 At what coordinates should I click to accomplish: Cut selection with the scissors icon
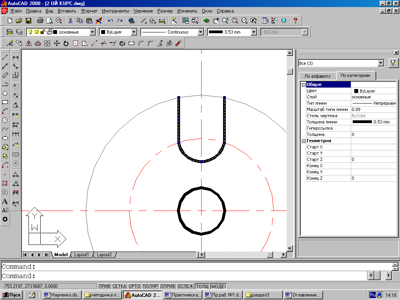[x=70, y=21]
